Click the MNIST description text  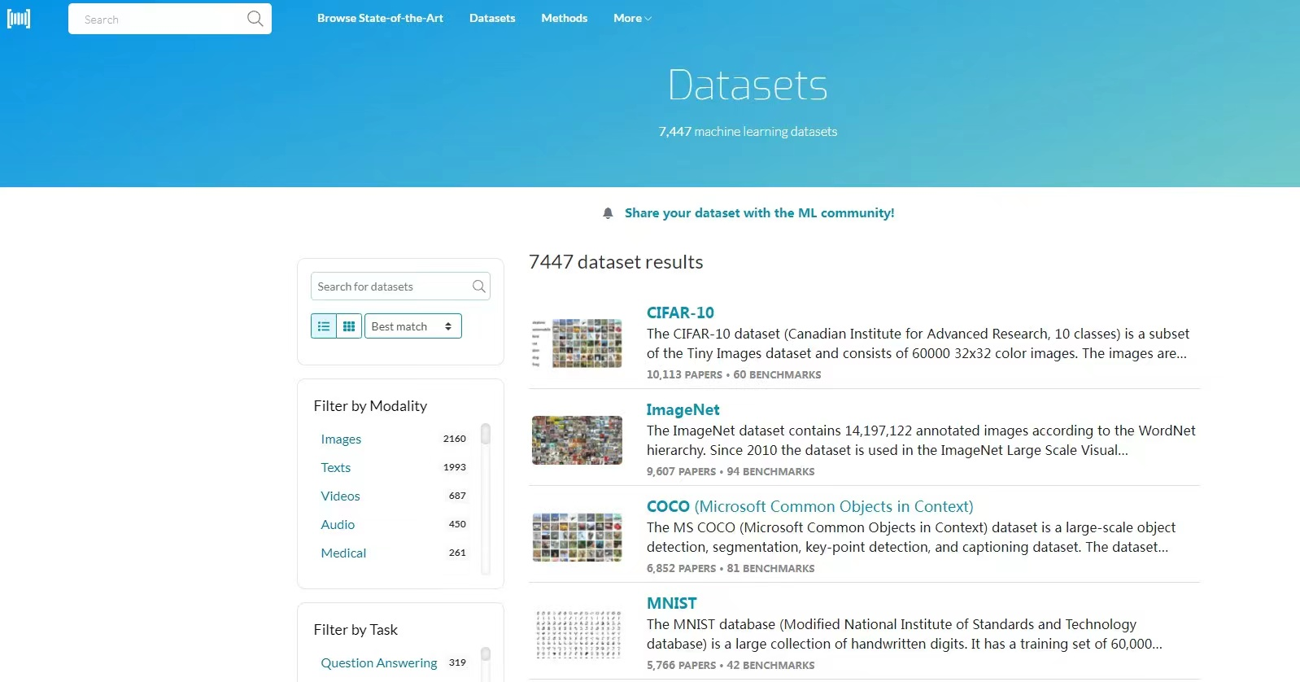pos(905,634)
